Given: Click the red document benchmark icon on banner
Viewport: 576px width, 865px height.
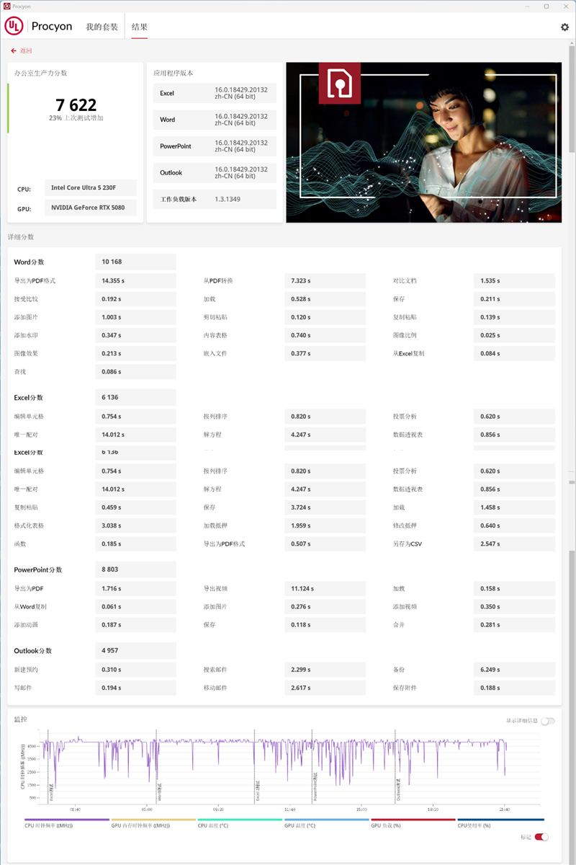Looking at the screenshot, I should click(x=340, y=84).
